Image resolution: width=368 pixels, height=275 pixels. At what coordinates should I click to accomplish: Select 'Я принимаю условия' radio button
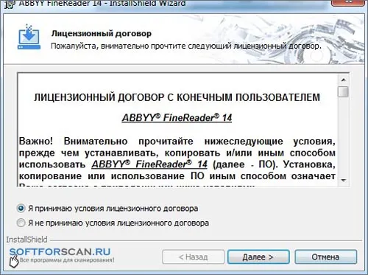coord(21,209)
